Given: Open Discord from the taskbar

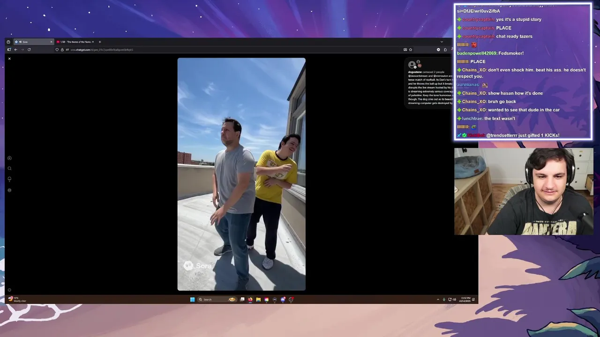Looking at the screenshot, I should (x=283, y=300).
